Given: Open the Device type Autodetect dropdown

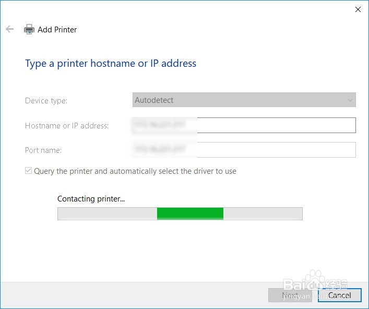Looking at the screenshot, I should (x=244, y=100).
